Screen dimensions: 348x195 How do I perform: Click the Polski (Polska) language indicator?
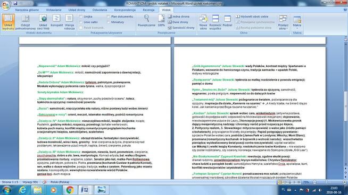[60, 182]
